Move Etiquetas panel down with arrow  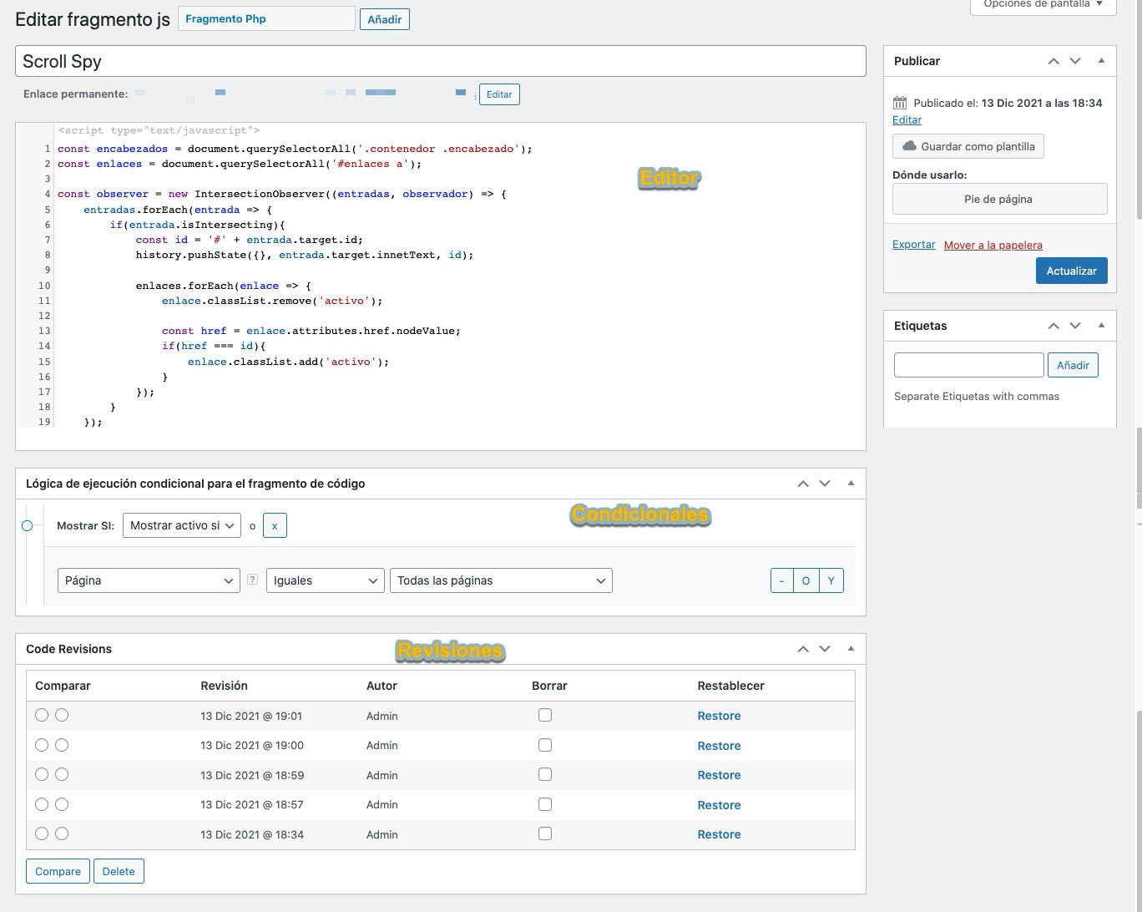[x=1075, y=326]
